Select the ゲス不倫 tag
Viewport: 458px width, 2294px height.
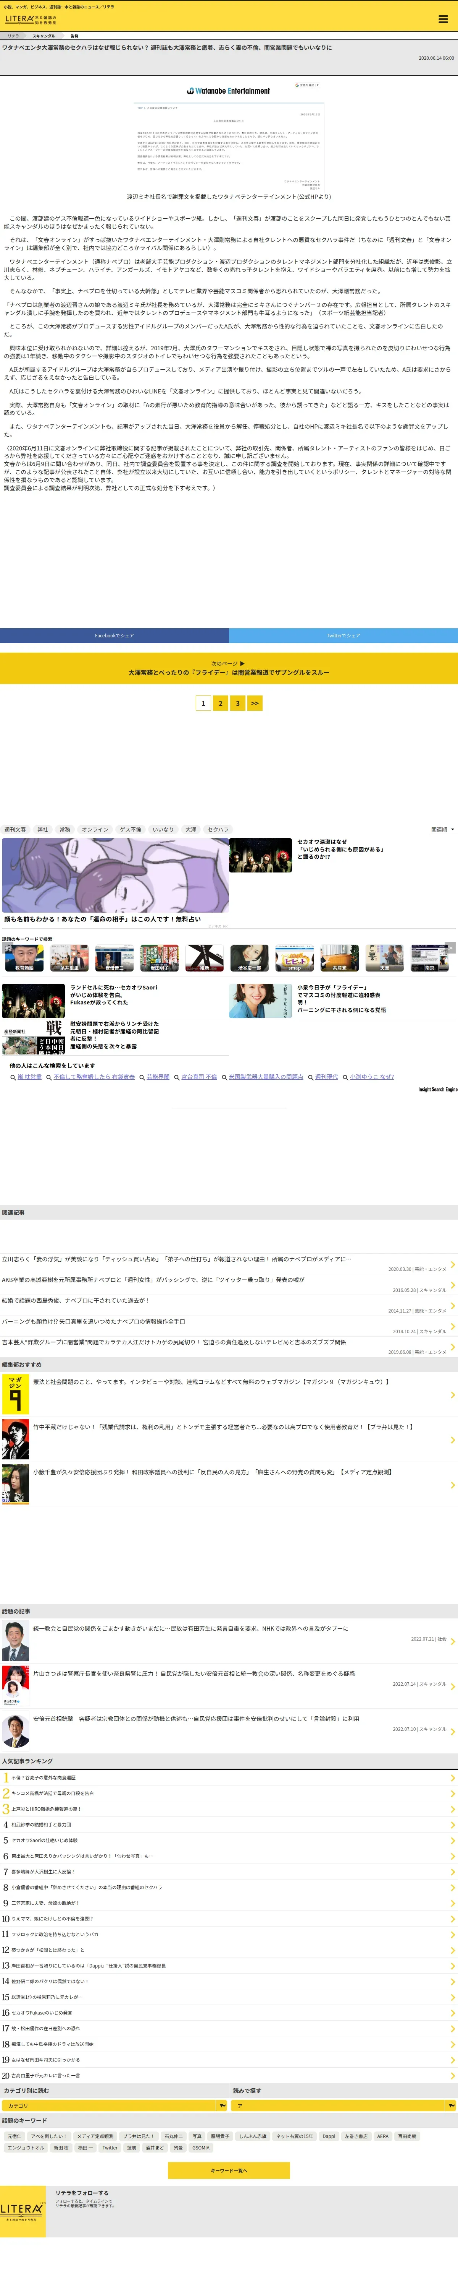[x=131, y=829]
